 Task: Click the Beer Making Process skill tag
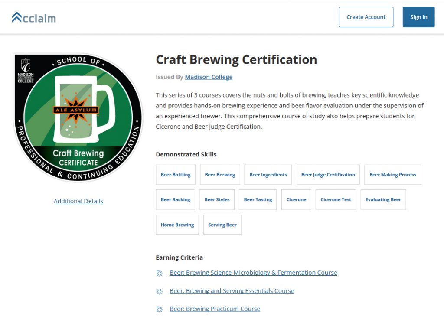[x=392, y=174]
